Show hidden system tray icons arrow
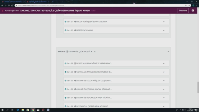Screen dimensions: 199x112 point(180,110)
